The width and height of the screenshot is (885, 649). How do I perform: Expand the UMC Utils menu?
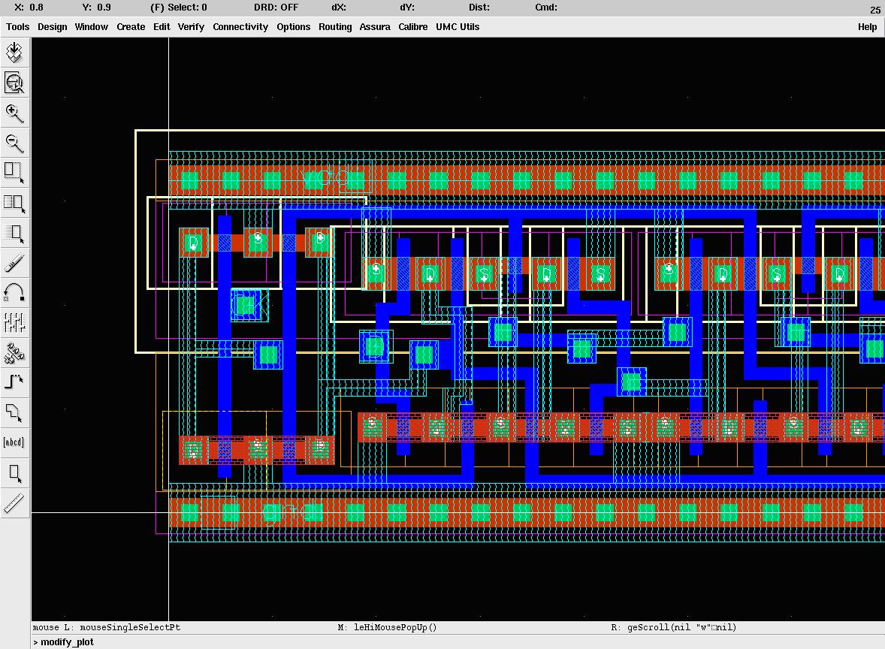point(458,27)
